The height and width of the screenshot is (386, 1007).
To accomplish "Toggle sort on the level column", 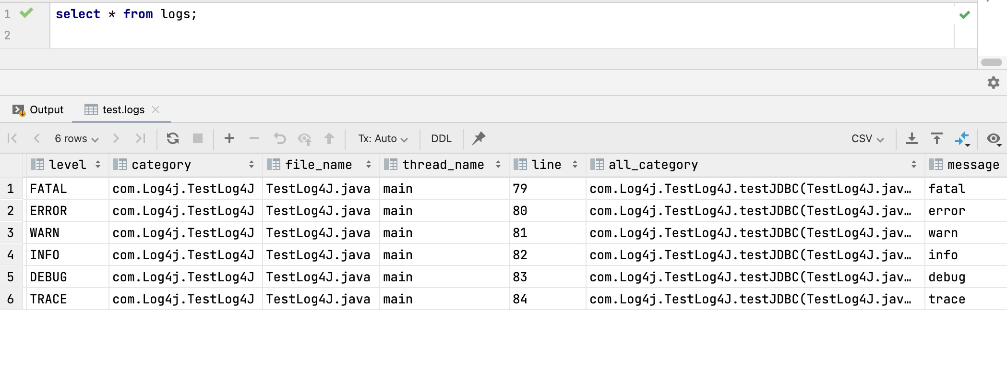I will (98, 165).
